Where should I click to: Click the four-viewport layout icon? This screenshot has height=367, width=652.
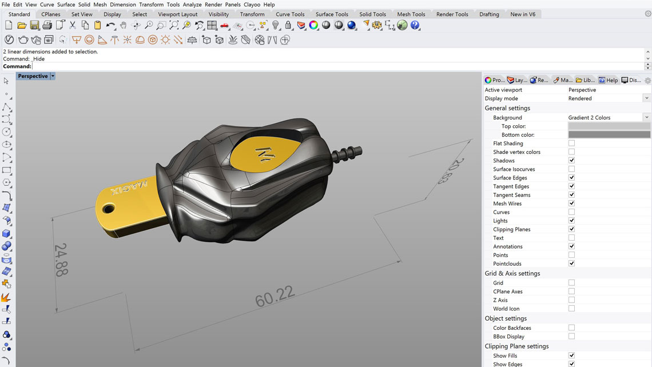click(212, 25)
